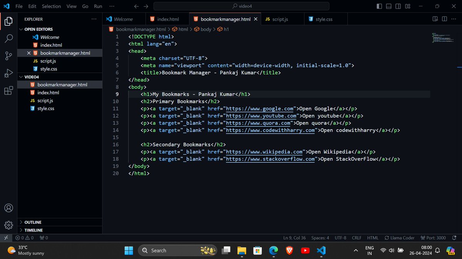Open the VS Code logo menu
The width and height of the screenshot is (462, 259).
coord(7,6)
